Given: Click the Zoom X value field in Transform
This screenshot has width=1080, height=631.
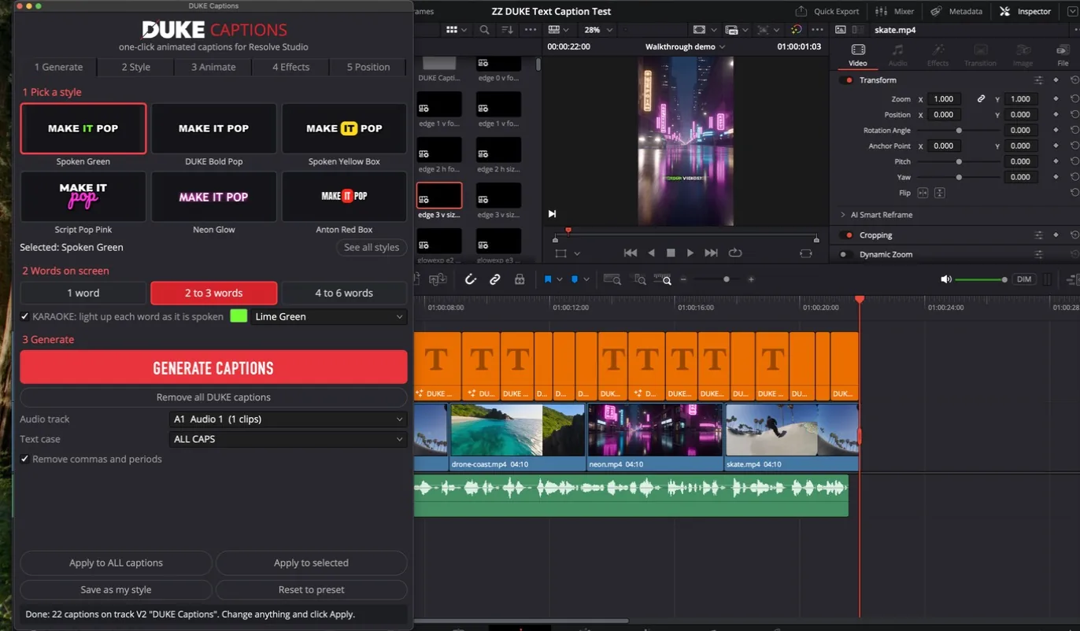Looking at the screenshot, I should click(x=943, y=99).
